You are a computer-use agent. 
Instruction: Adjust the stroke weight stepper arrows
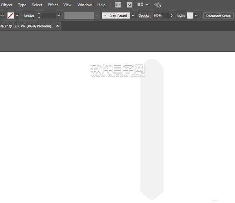pos(39,16)
